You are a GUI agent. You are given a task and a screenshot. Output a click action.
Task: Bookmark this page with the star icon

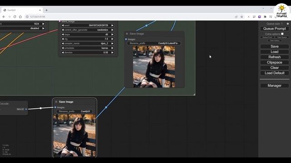click(x=241, y=17)
